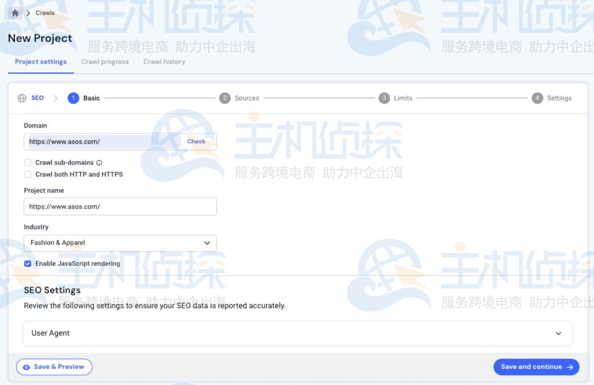Jump to the Limits step circle

coord(384,98)
